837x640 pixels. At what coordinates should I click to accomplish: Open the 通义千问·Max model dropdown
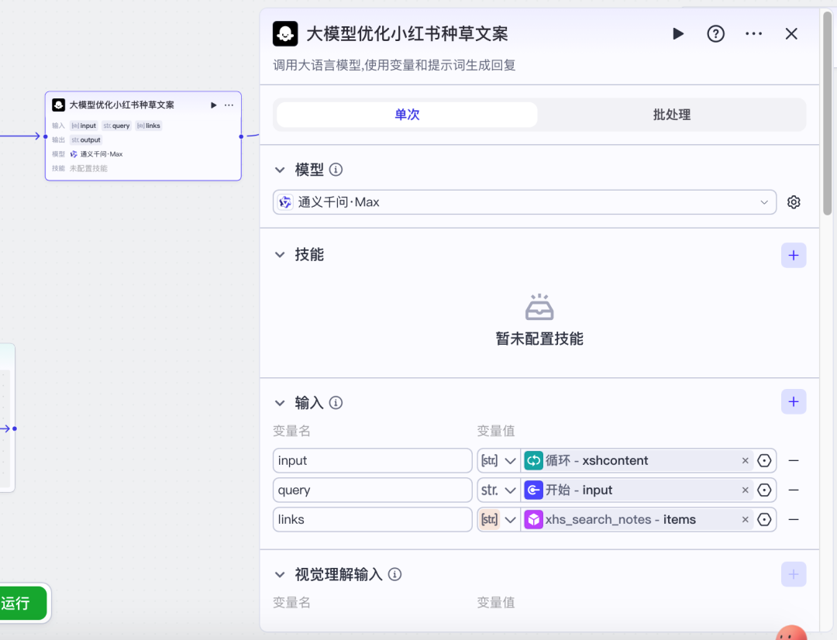525,202
